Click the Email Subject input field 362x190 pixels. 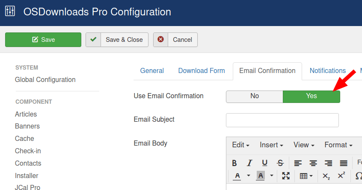282,120
